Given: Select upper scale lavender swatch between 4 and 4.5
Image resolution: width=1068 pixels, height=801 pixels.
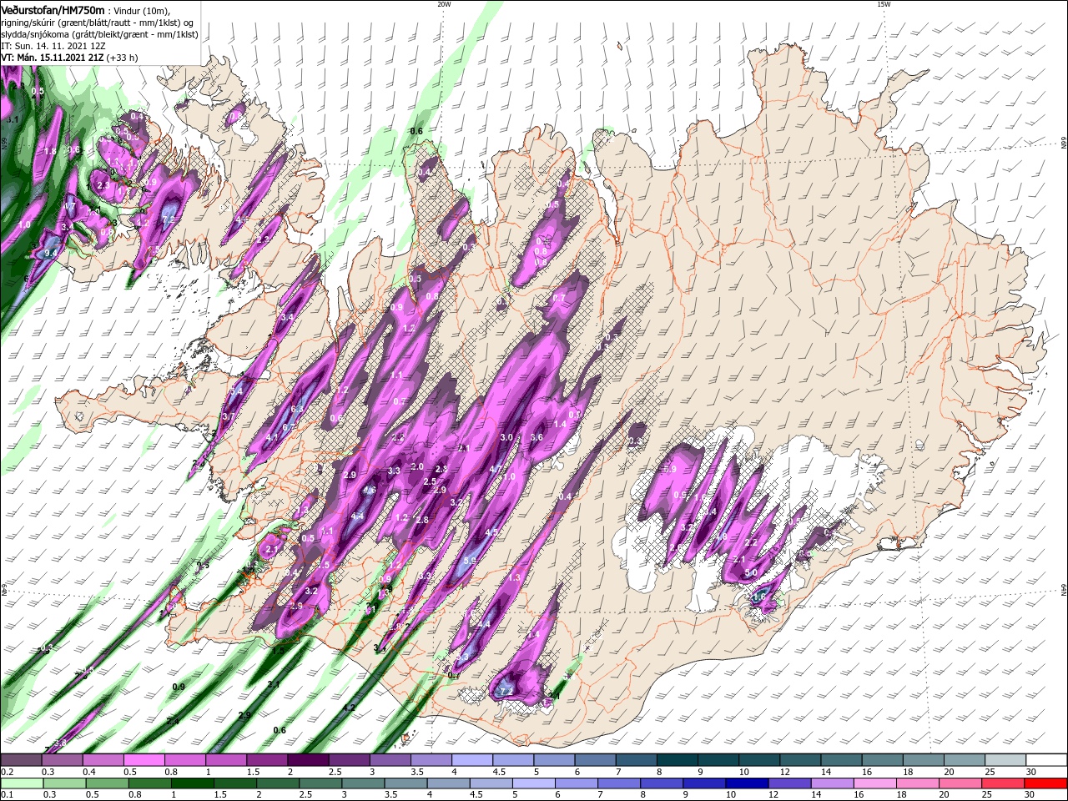Looking at the screenshot, I should pyautogui.click(x=472, y=760).
